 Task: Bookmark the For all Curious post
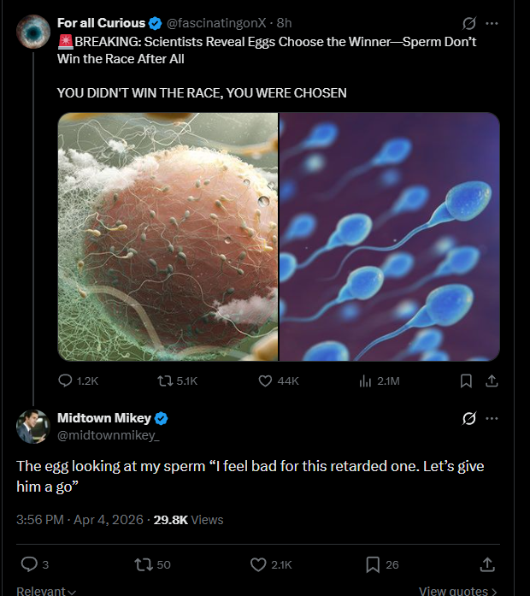coord(466,381)
